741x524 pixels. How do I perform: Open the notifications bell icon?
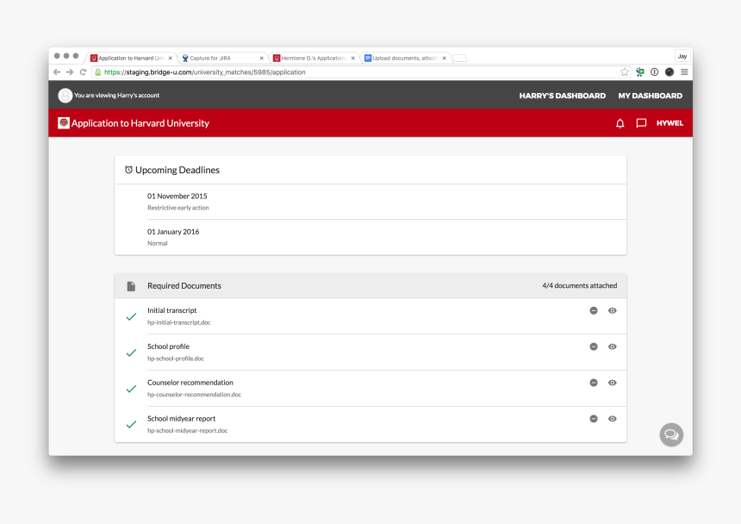pos(620,123)
